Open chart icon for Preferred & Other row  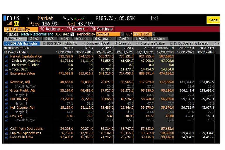click(6, 65)
